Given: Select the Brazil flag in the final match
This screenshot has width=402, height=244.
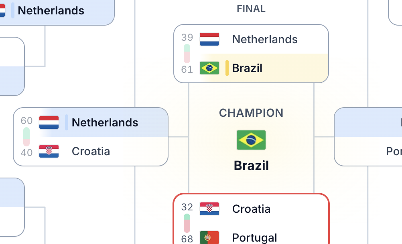Looking at the screenshot, I should [209, 68].
